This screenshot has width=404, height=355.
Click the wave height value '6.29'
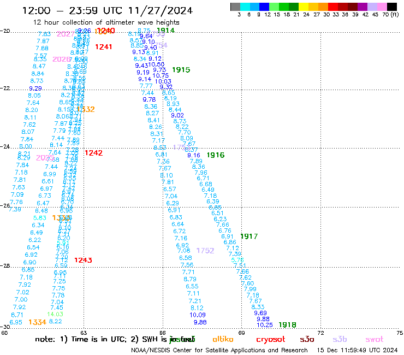tap(173, 203)
